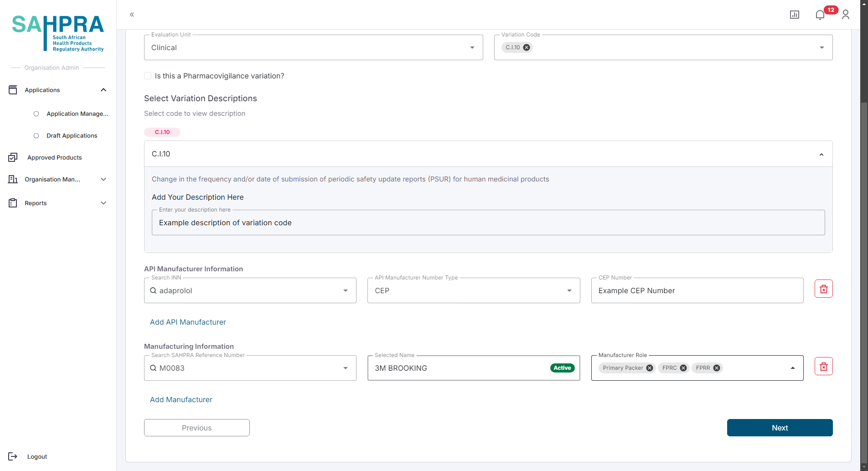The image size is (868, 471).
Task: Remove the C.I.10 variation code chip
Action: pyautogui.click(x=527, y=47)
